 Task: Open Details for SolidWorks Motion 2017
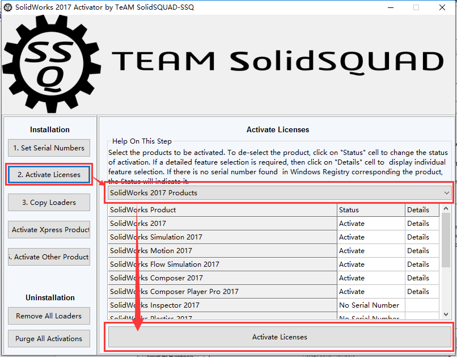coord(422,250)
